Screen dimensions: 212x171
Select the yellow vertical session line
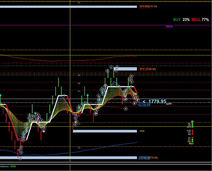(x=70, y=85)
